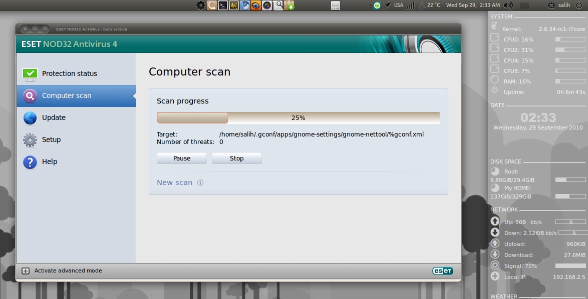Pause the running scan

coord(182,158)
